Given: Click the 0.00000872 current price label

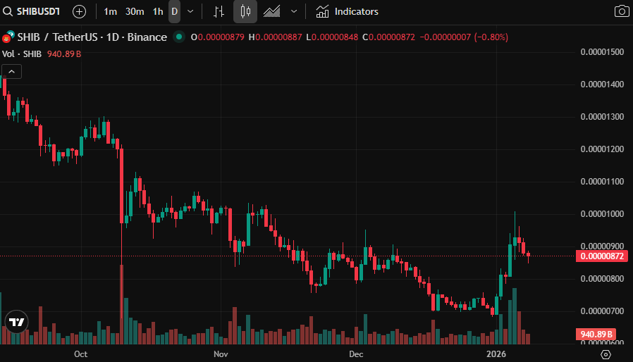Looking at the screenshot, I should (x=601, y=256).
